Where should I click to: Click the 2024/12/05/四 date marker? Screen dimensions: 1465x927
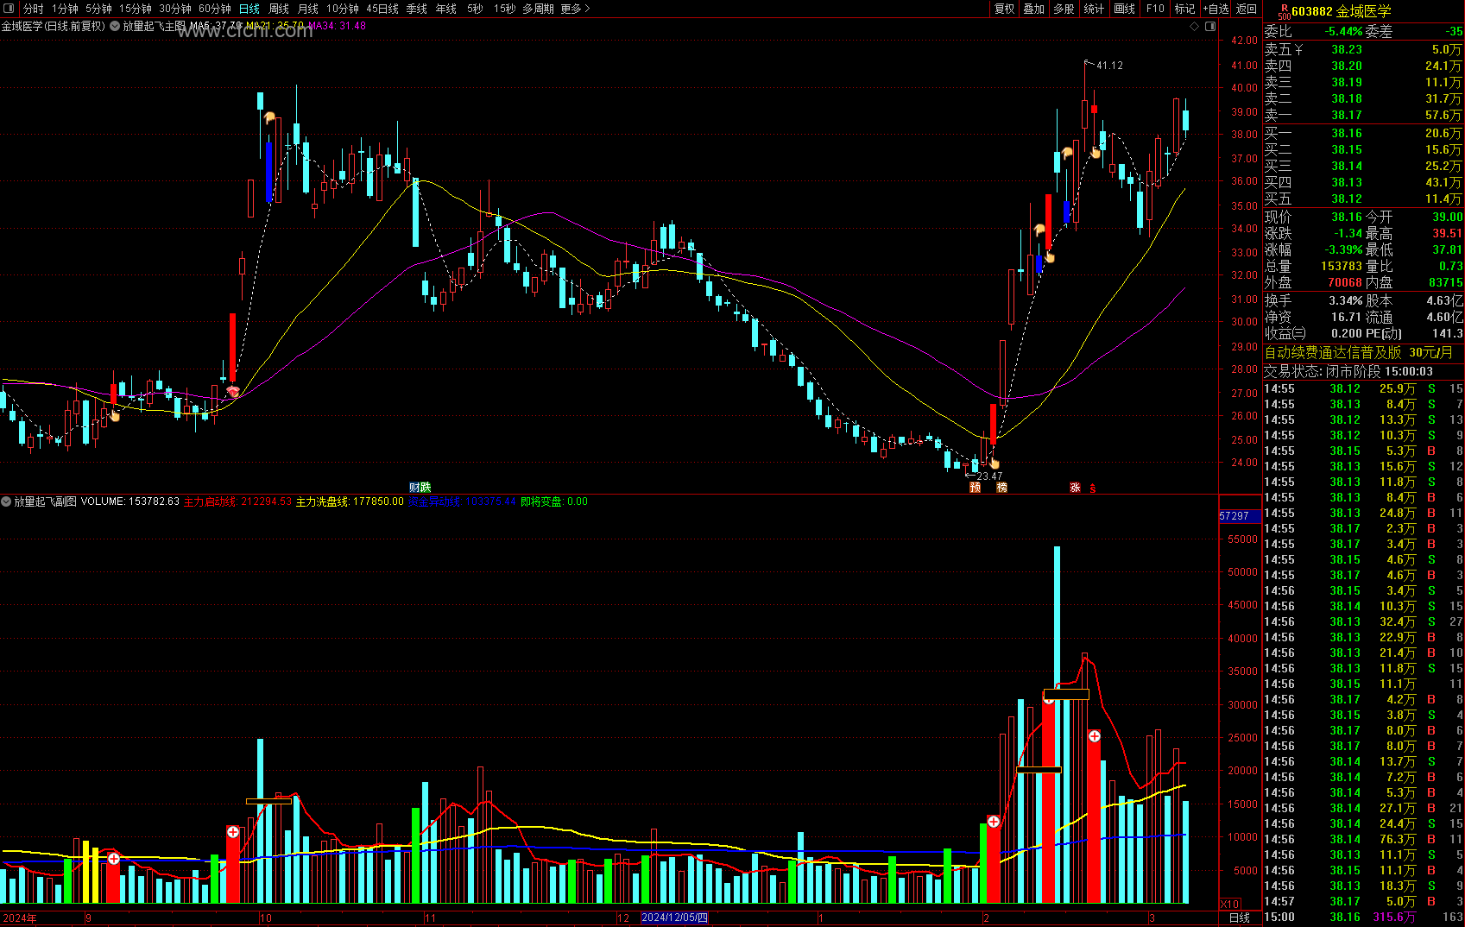tap(675, 918)
